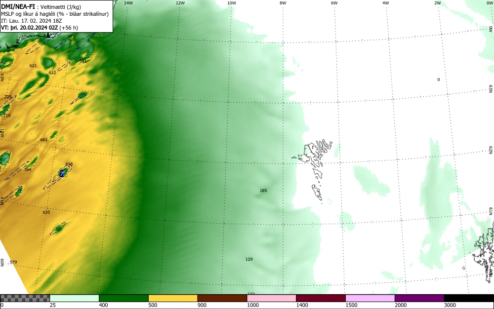This screenshot has width=494, height=309.
Task: Click the Shetland coastline outline at right edge
Action: click(484, 252)
